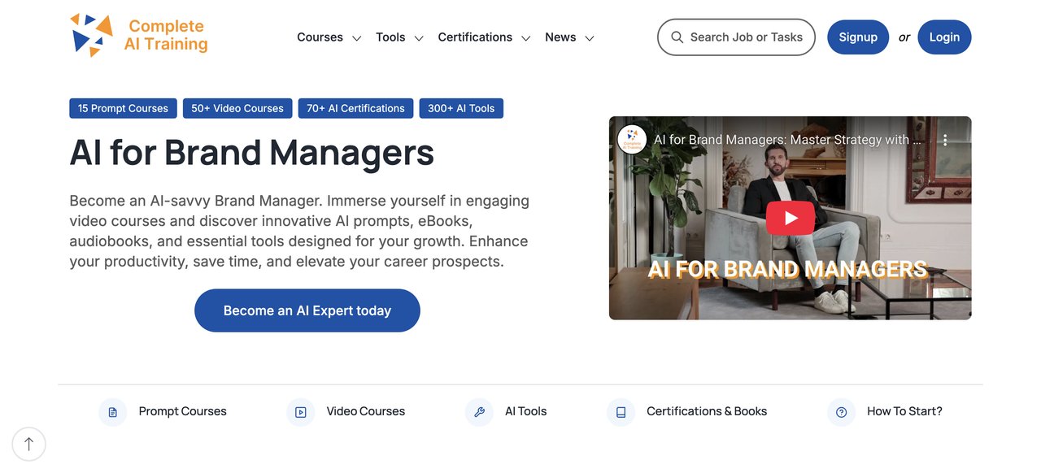Click the 15 Prompt Courses badge
Image resolution: width=1041 pixels, height=473 pixels.
tap(123, 108)
